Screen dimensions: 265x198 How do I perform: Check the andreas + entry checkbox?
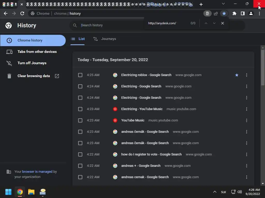click(80, 166)
